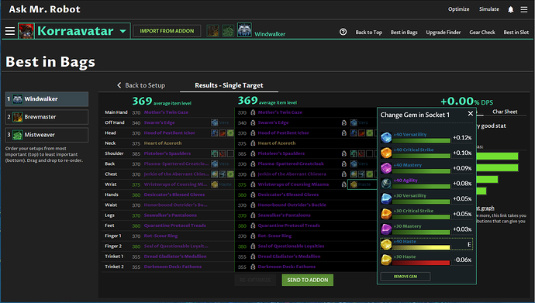This screenshot has height=303, width=535.
Task: Toggle lock on Seawalker's Pantaloons
Action: (253, 215)
